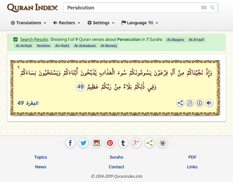Viewport: 233px width, 182px height.
Task: Open Facebook social icon
Action: pyautogui.click(x=70, y=143)
